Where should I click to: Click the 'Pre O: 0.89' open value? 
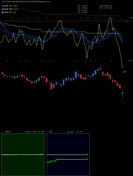(x=83, y=6)
